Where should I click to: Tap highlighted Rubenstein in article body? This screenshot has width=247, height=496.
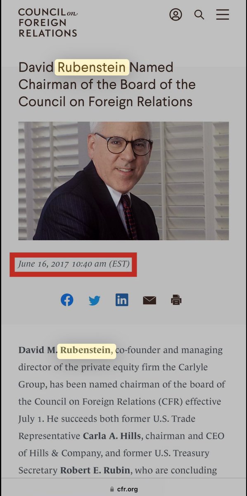[86, 351]
